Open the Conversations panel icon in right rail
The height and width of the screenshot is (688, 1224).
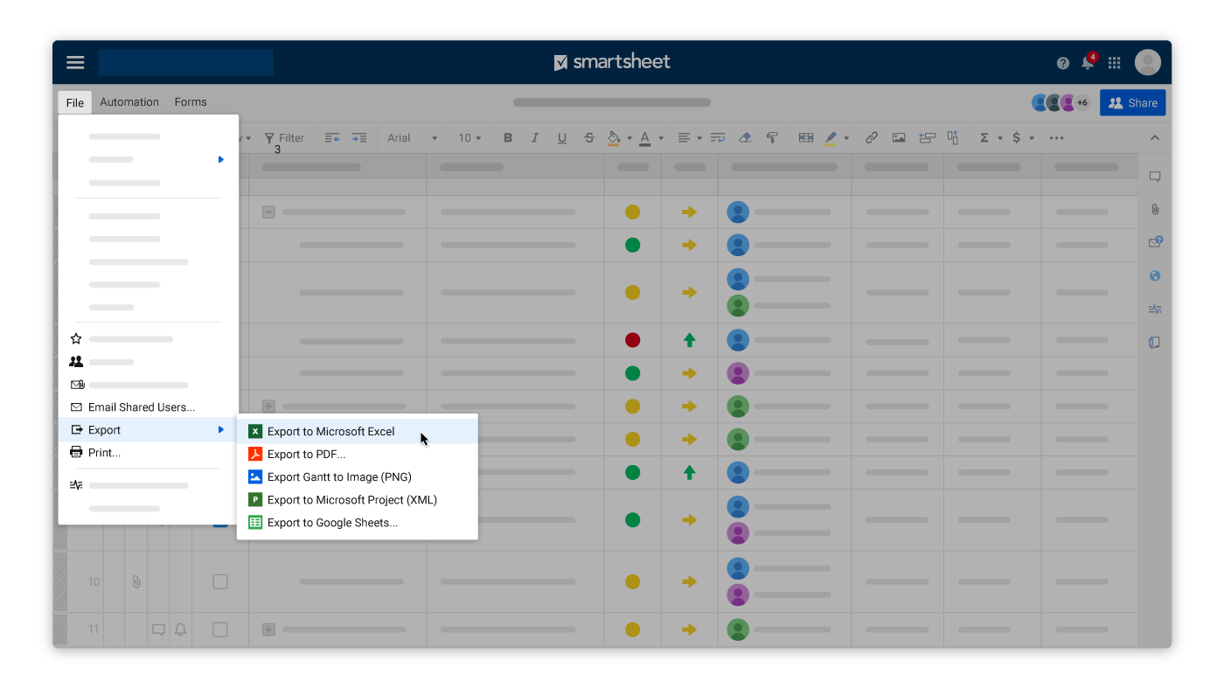click(1155, 177)
